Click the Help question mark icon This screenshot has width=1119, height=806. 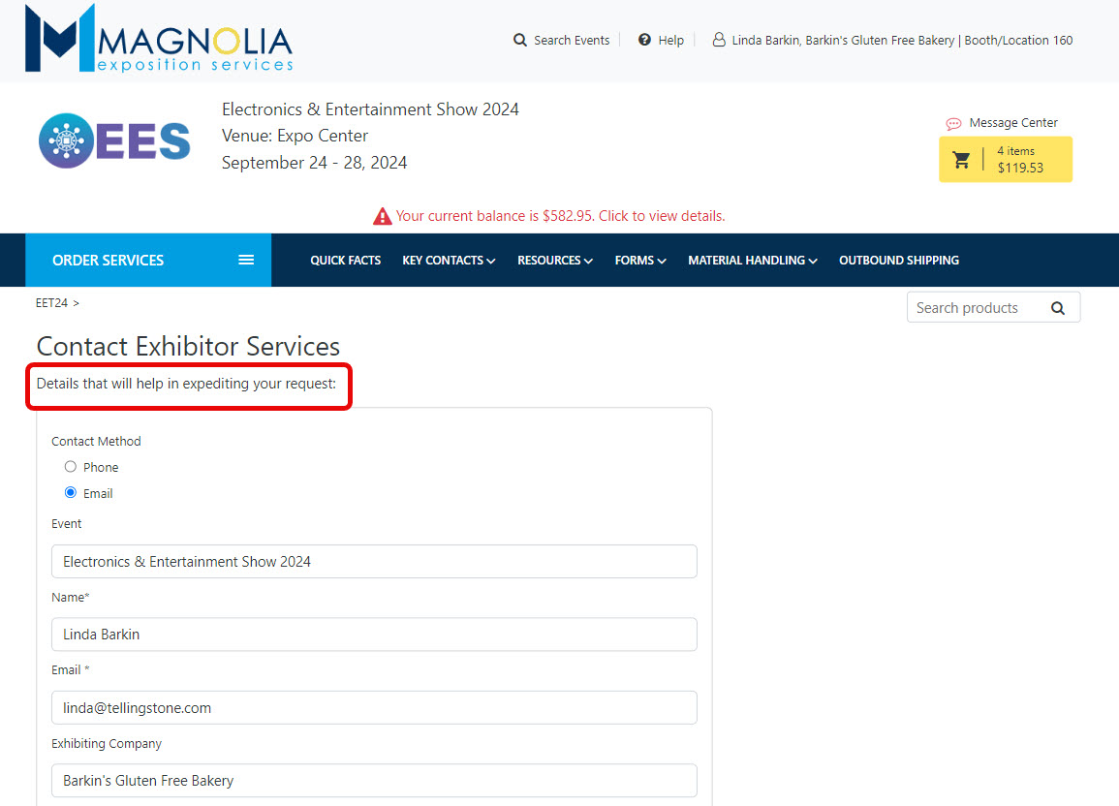[x=644, y=41]
